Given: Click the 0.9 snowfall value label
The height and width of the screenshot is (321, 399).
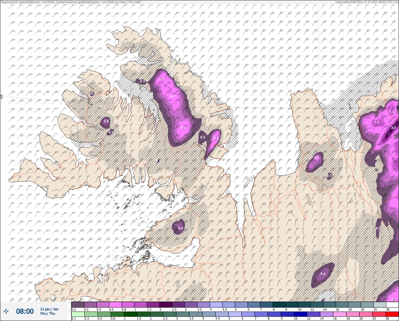Looking at the screenshot, I should pos(216,138).
